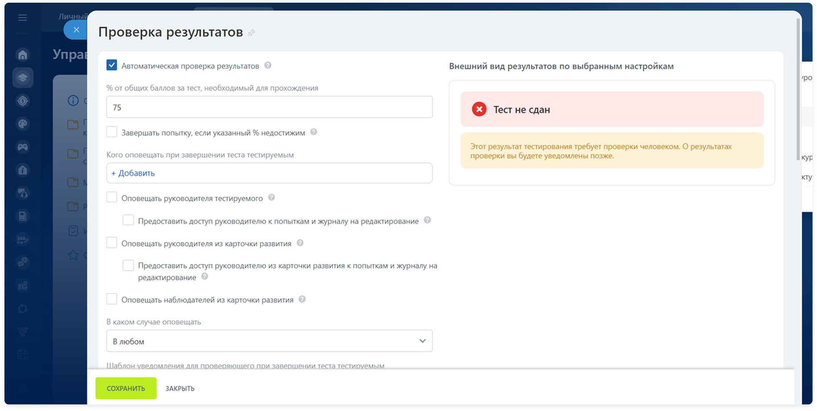The width and height of the screenshot is (817, 411).
Task: Open gamepad gamification icon in sidebar
Action: 23,147
